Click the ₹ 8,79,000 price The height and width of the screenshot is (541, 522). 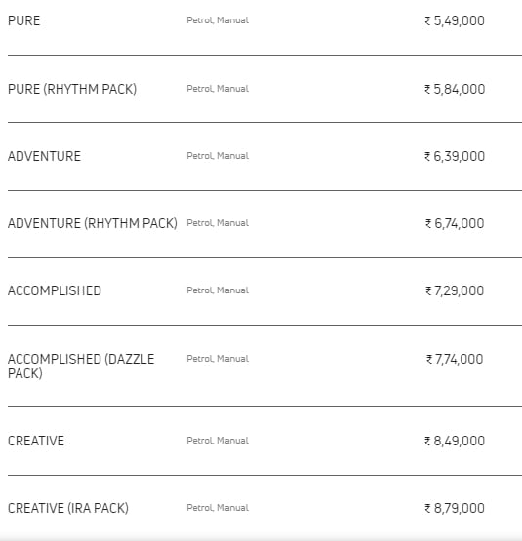455,508
